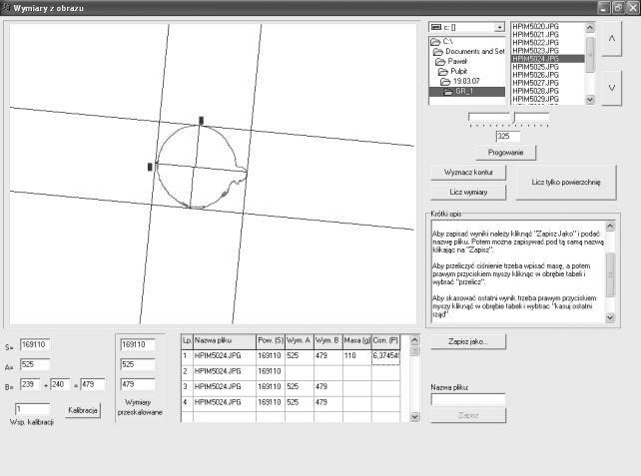
Task: Click the threshold value field 325
Action: point(508,137)
